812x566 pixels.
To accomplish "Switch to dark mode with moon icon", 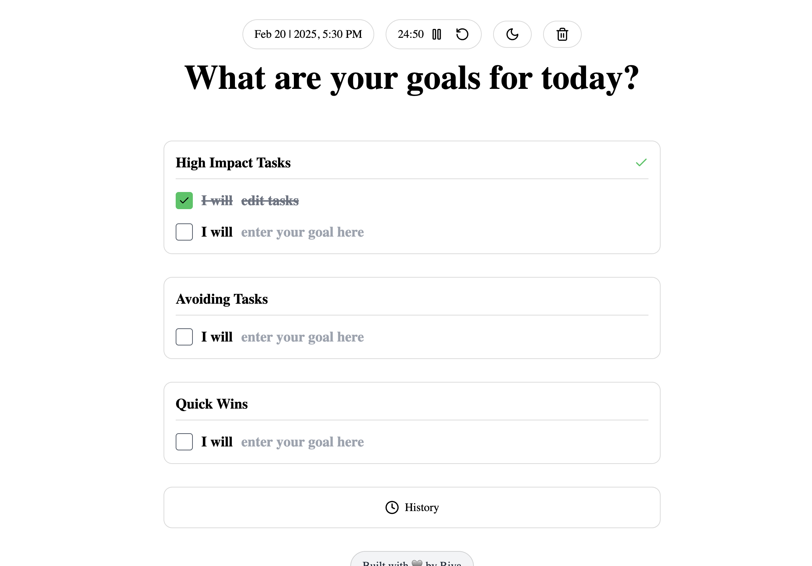I will [x=512, y=34].
